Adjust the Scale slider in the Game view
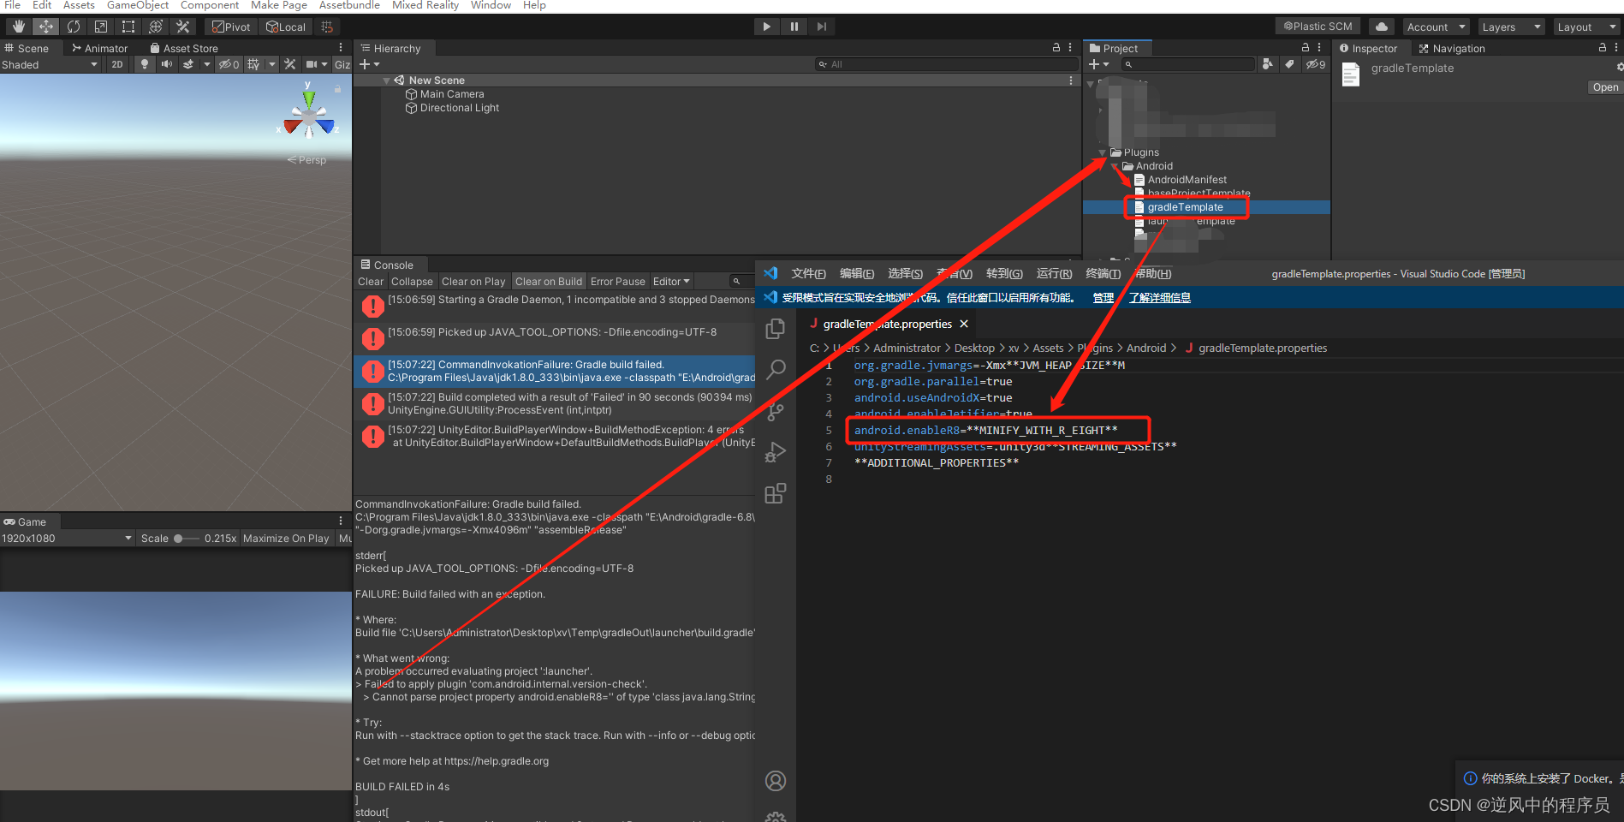 pyautogui.click(x=180, y=538)
